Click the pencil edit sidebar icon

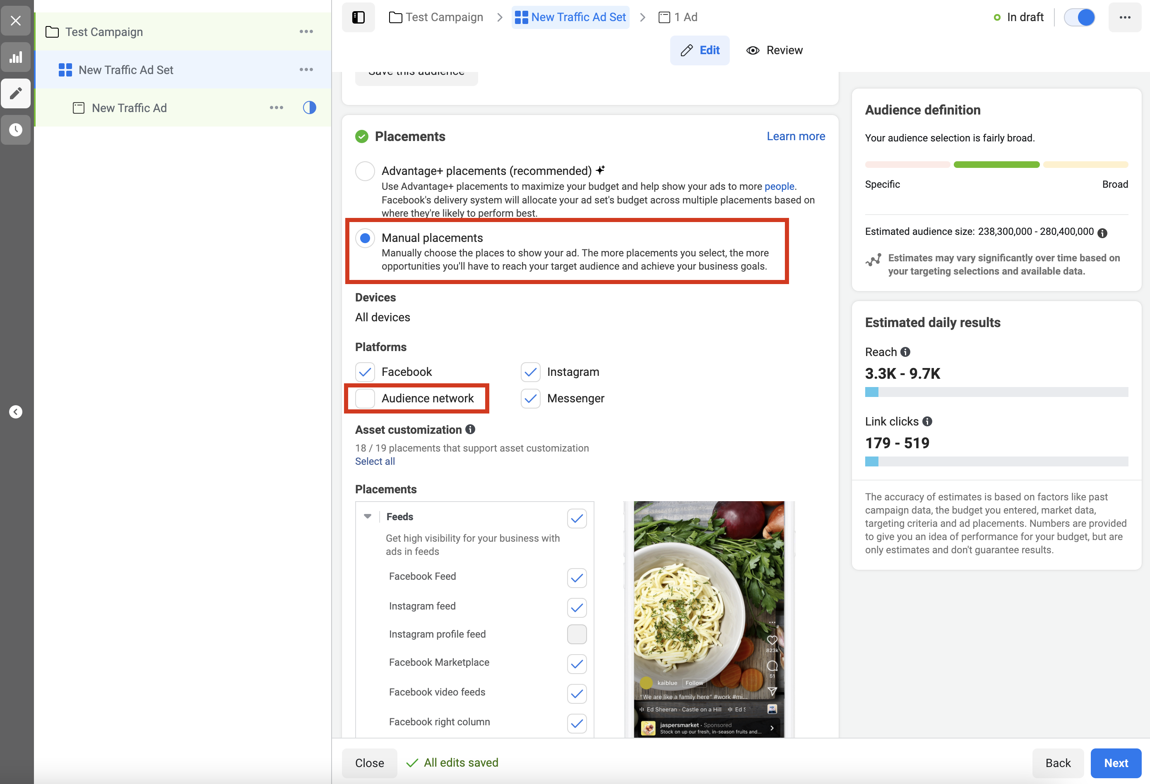tap(16, 93)
